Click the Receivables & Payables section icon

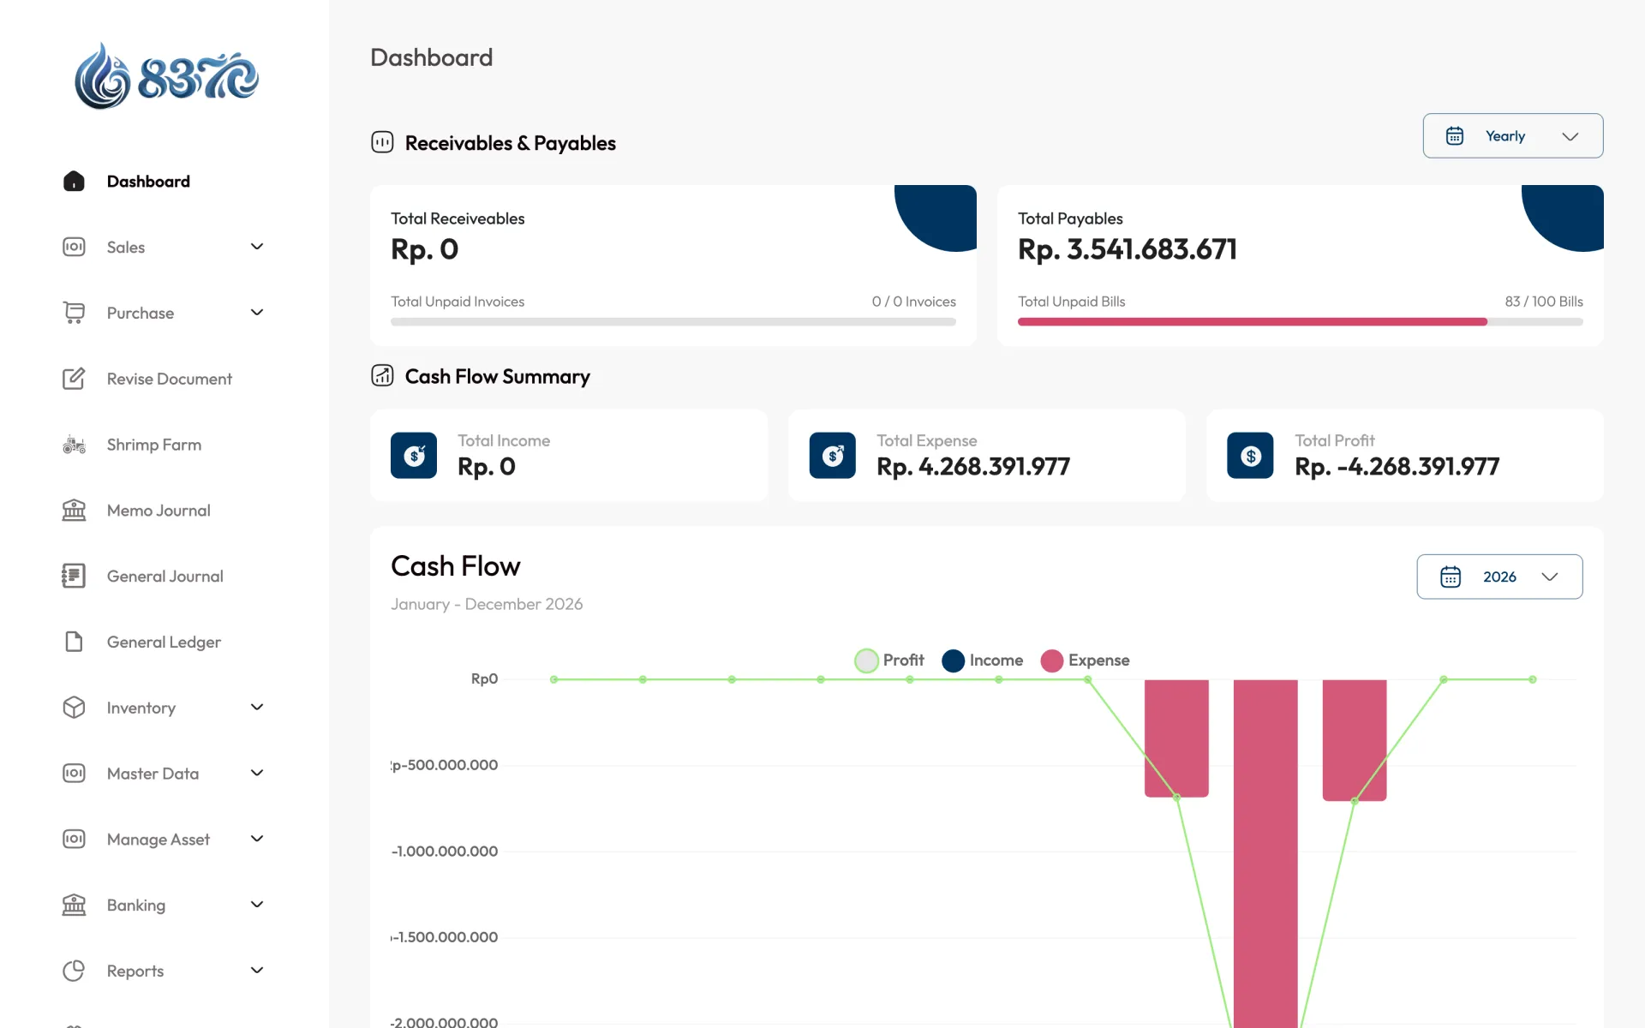click(382, 142)
